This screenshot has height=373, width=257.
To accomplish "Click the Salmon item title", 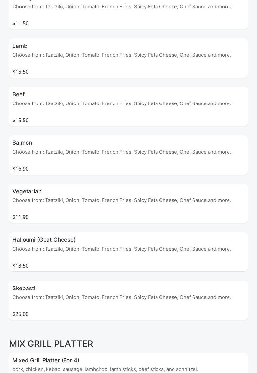I will 22,143.
